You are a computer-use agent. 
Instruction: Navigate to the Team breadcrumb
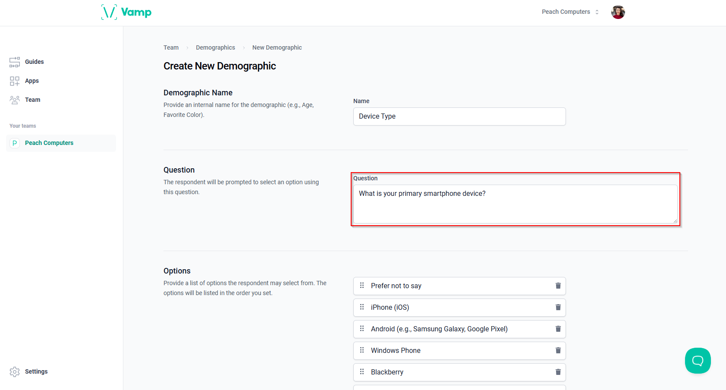click(x=171, y=47)
